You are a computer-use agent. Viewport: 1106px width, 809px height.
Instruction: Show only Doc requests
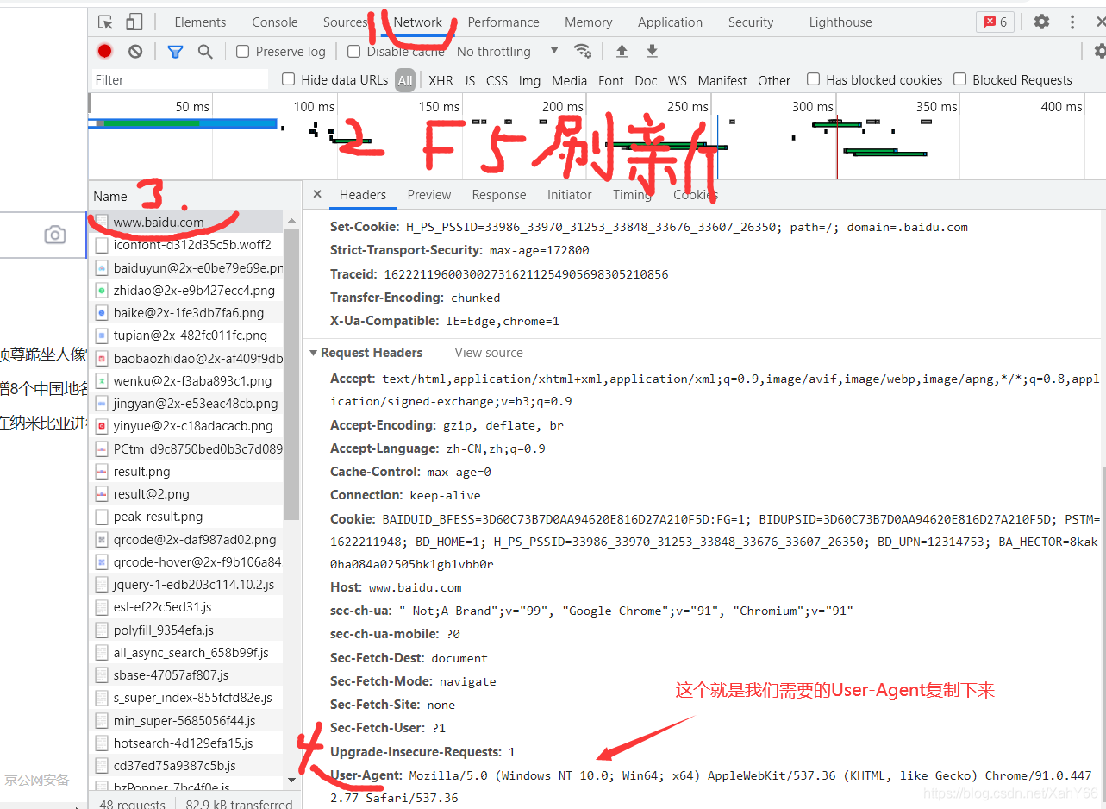647,80
